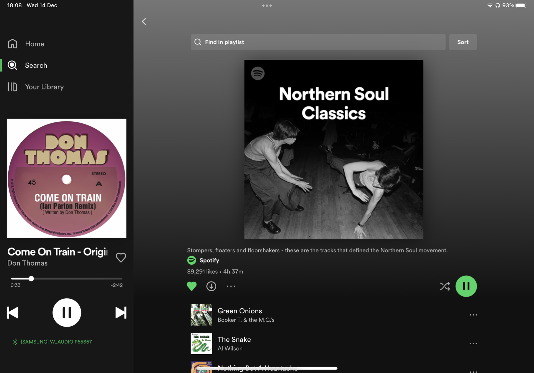Go to Home tab label
534x373 pixels.
pyautogui.click(x=35, y=44)
